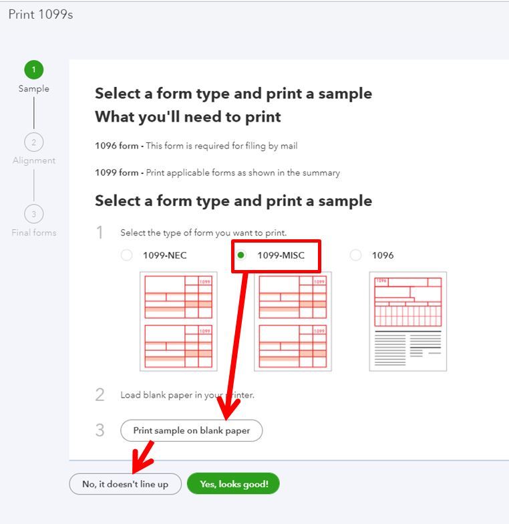Open the Final forms step label
Viewport: 509px width, 524px height.
pos(33,233)
